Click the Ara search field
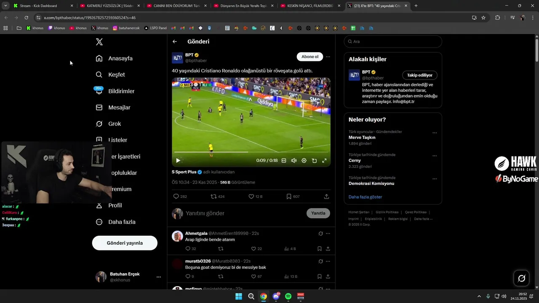Image resolution: width=539 pixels, height=303 pixels. (393, 42)
